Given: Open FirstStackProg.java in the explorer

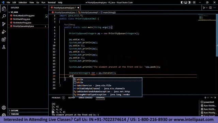Looking at the screenshot, I should 28,19.
